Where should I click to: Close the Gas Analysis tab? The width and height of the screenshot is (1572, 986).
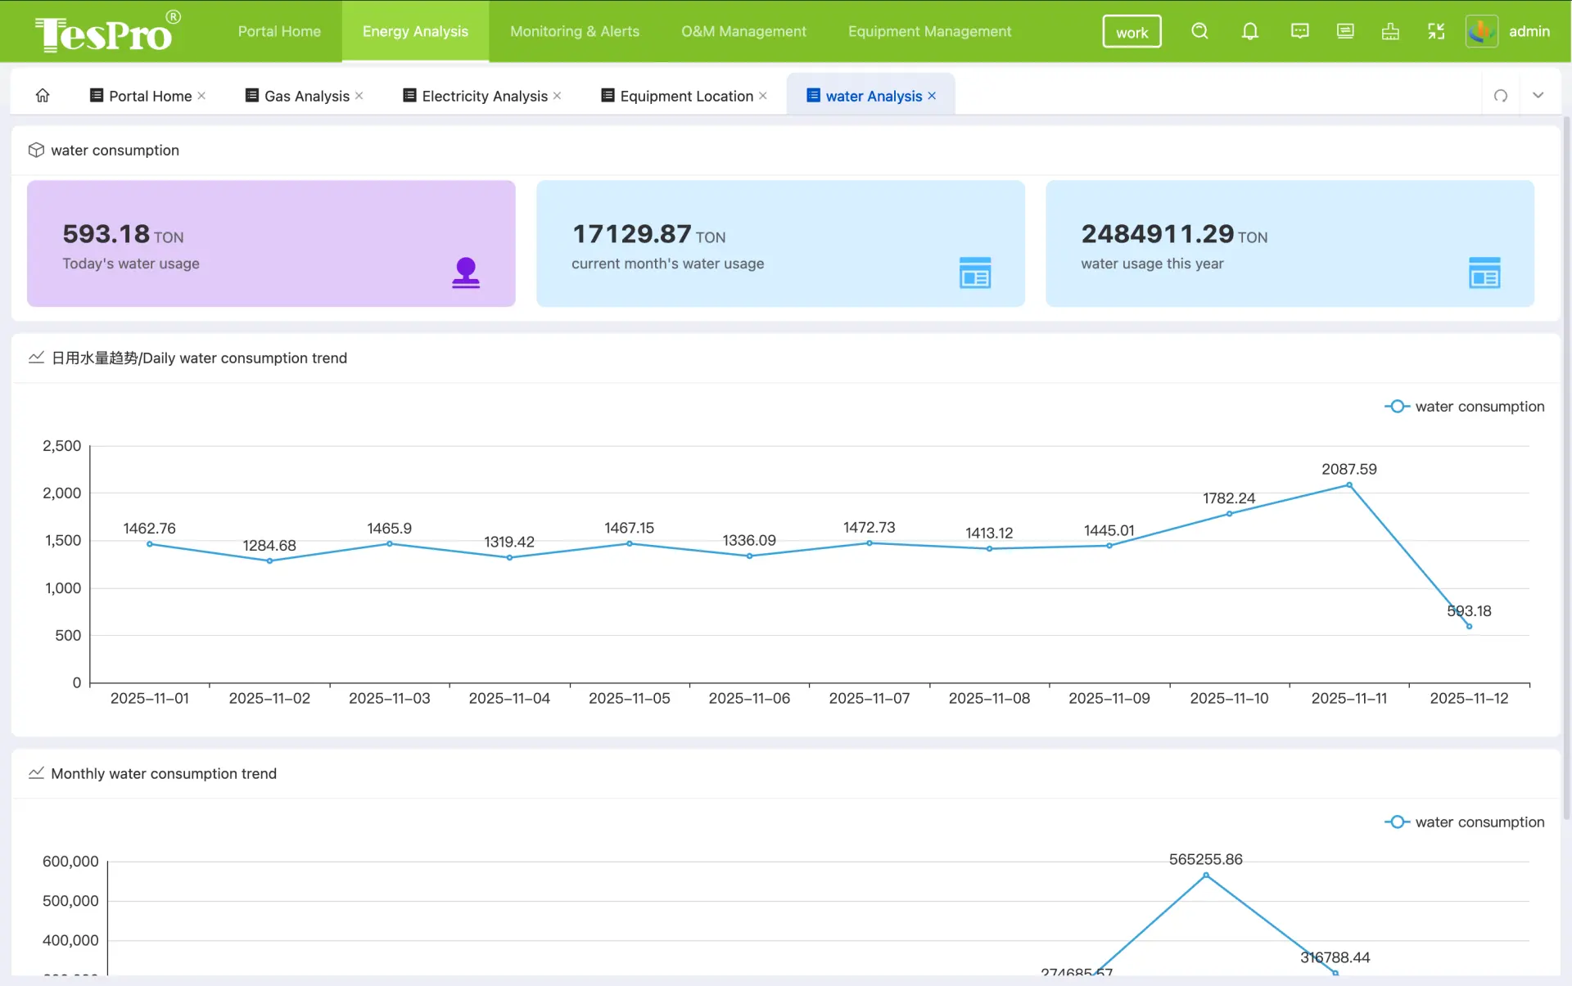359,96
